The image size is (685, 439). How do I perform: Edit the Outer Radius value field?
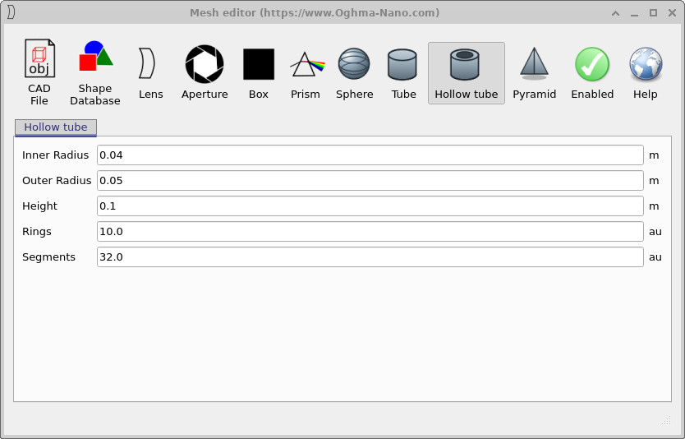click(x=370, y=181)
